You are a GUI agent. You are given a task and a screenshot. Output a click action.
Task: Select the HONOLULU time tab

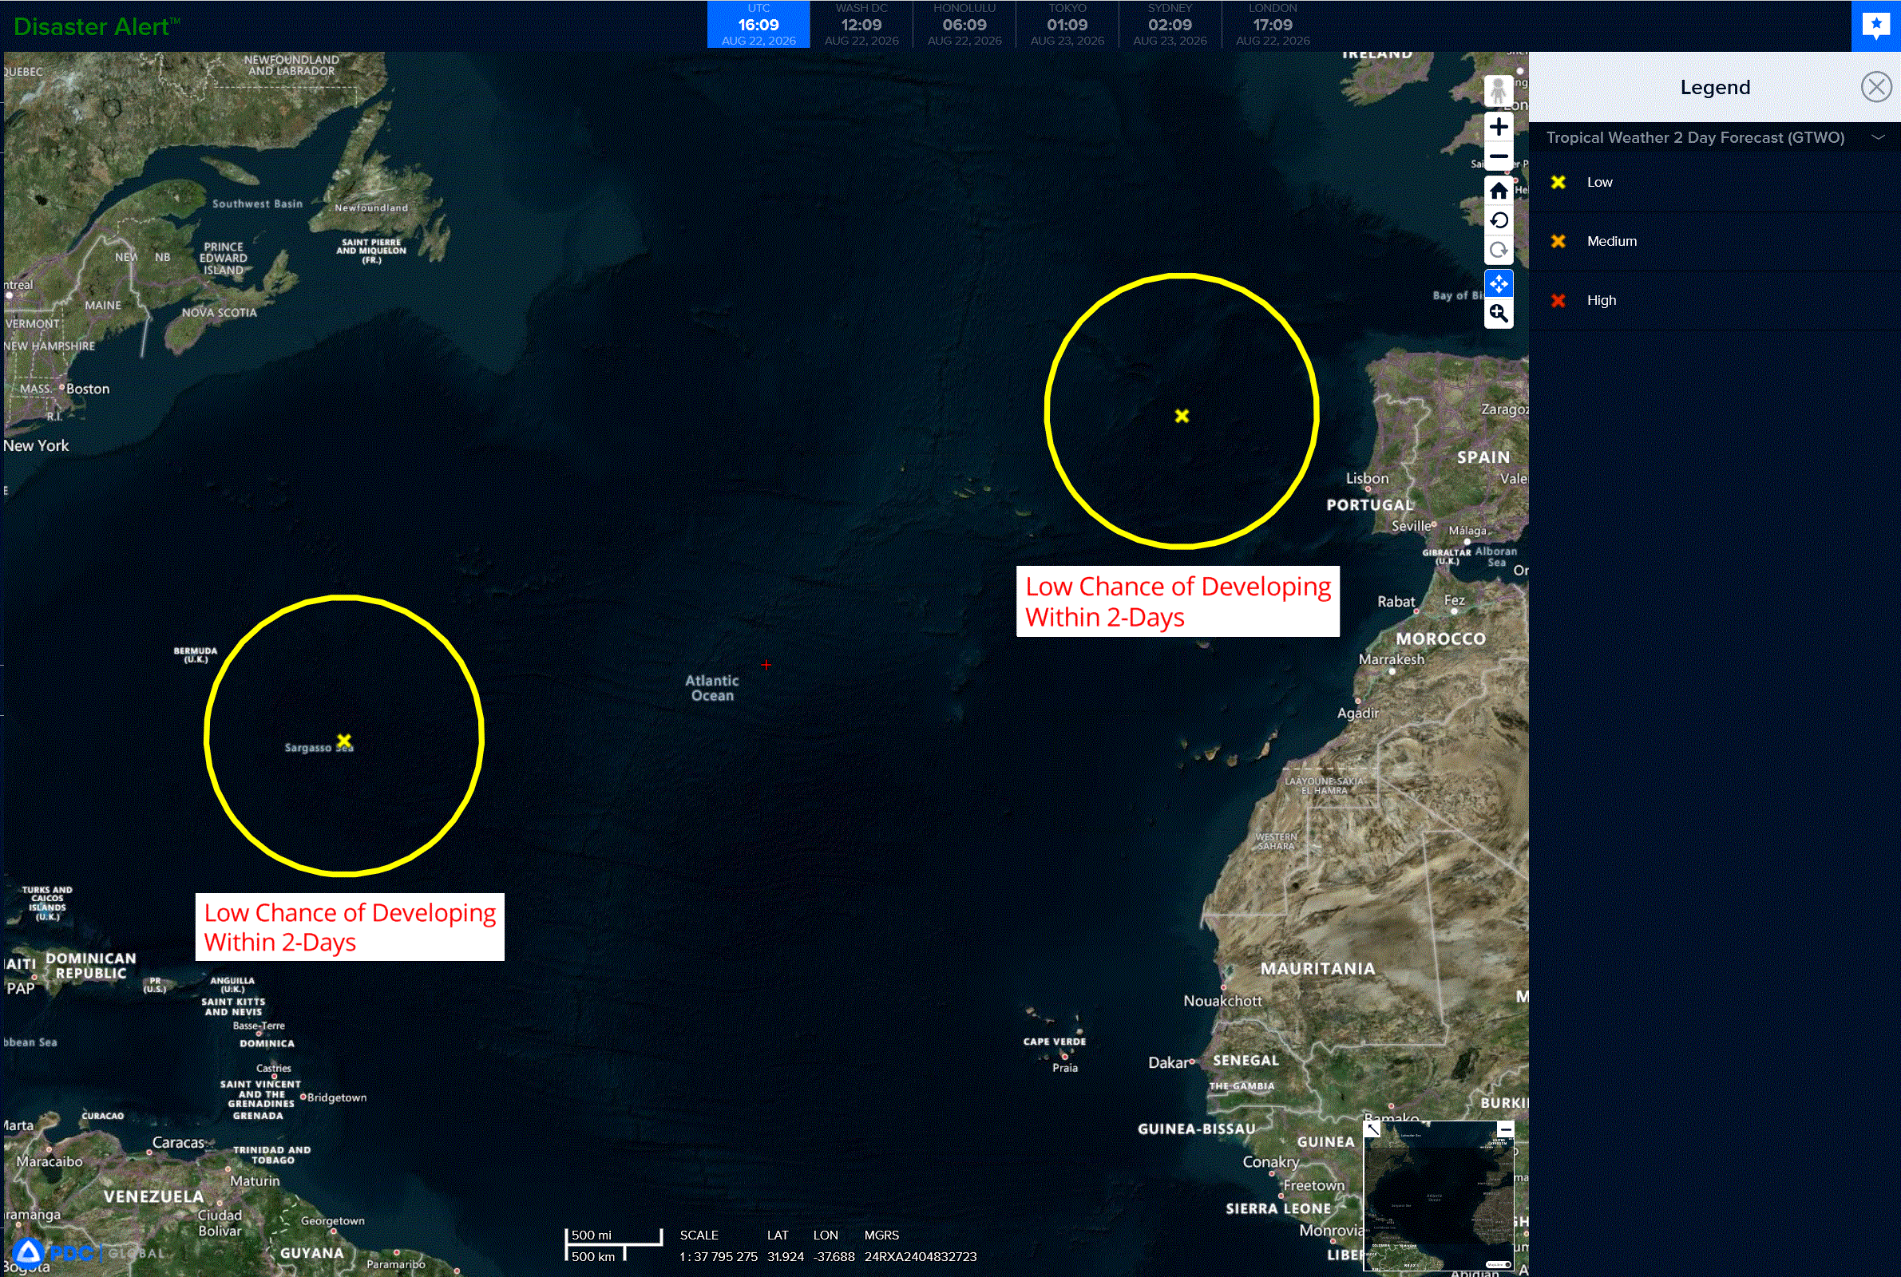pos(964,25)
